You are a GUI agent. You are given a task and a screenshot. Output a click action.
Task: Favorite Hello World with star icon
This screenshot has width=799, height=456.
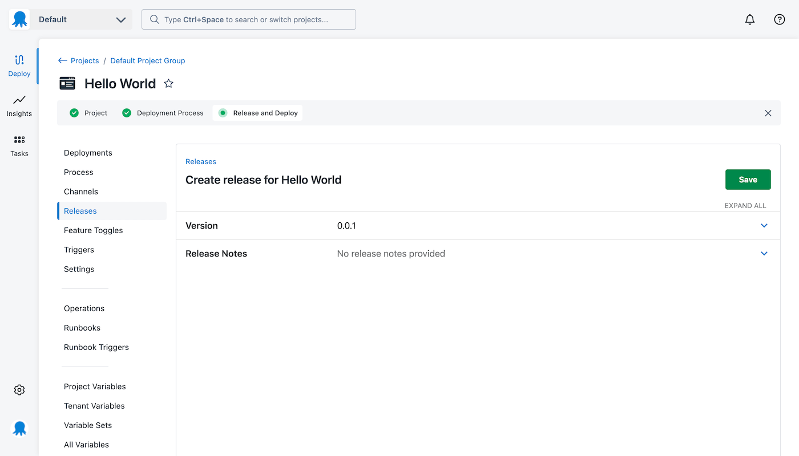click(x=168, y=84)
